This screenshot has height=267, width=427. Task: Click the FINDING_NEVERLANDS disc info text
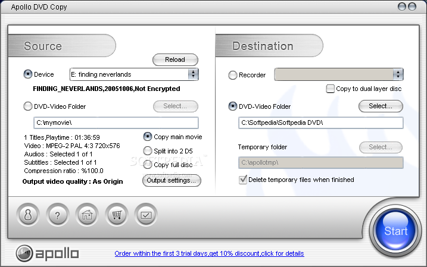(107, 89)
